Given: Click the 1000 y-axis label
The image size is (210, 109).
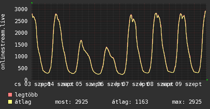Looking at the screenshot, I should coord(21,56).
